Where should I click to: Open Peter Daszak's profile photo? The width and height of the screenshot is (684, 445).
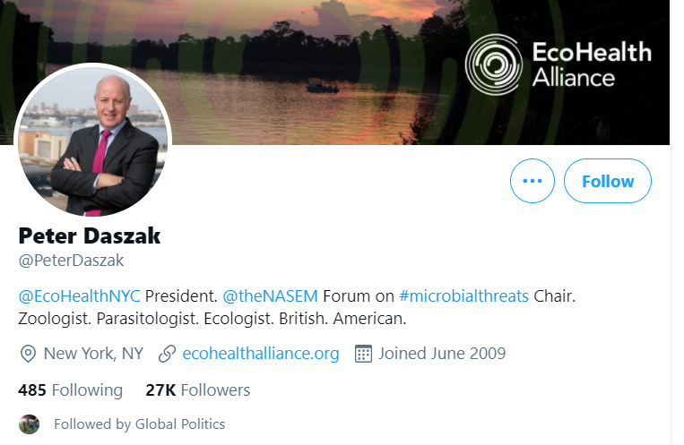tap(93, 140)
